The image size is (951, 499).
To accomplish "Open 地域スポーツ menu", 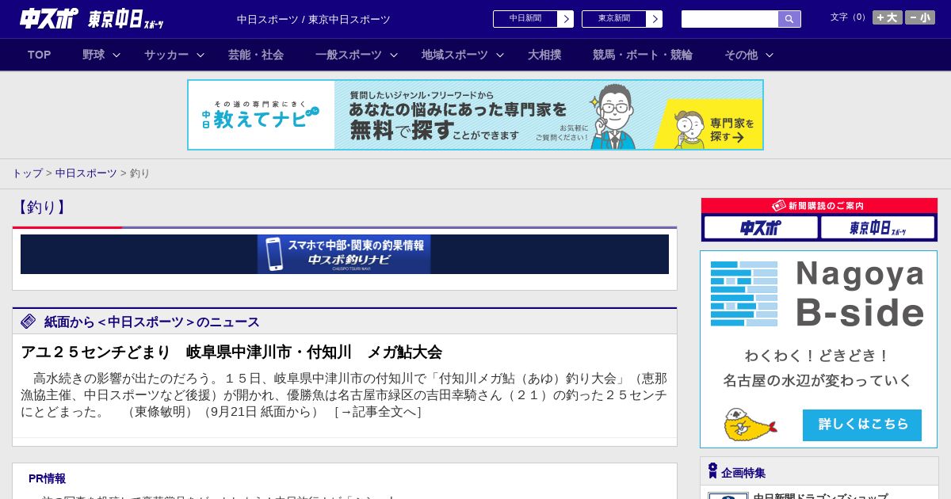I will 455,55.
